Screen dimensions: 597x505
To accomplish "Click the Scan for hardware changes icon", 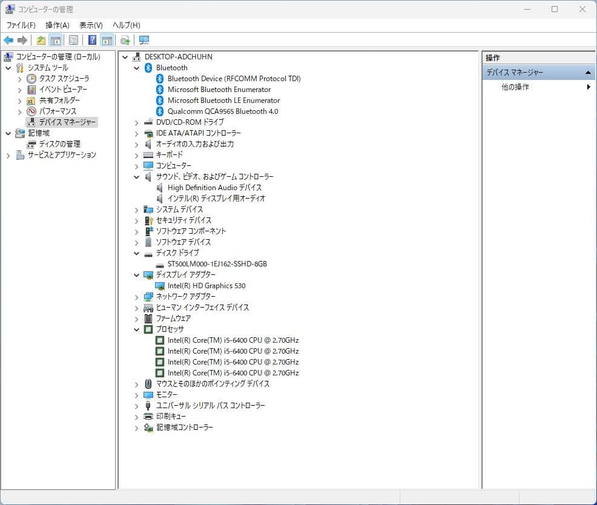I will 124,40.
